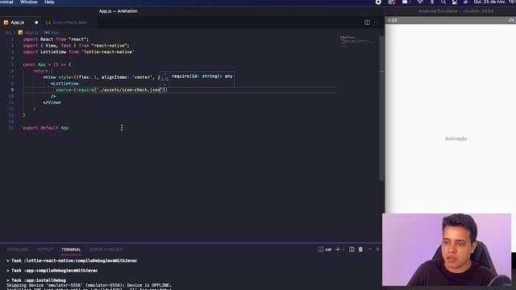Viewport: 516px width, 290px height.
Task: Close the terminal panel
Action: tap(377, 250)
